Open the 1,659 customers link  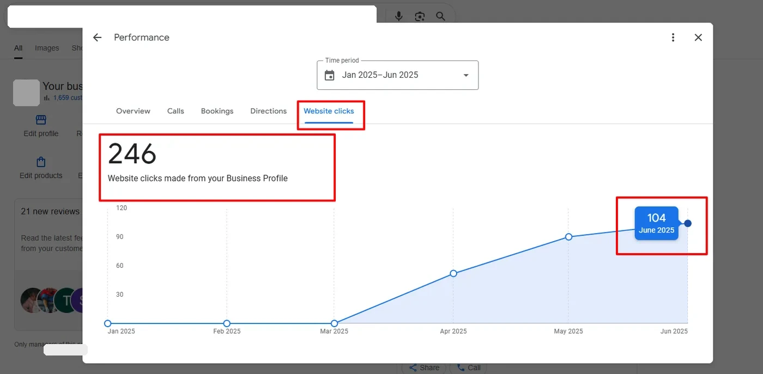pos(67,98)
